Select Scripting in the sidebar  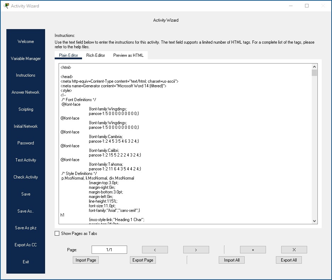click(x=26, y=109)
